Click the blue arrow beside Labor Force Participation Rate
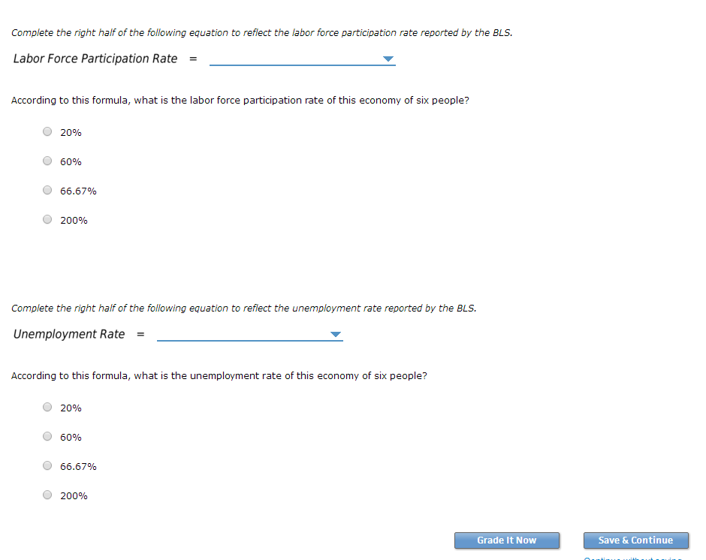The image size is (706, 560). [388, 59]
